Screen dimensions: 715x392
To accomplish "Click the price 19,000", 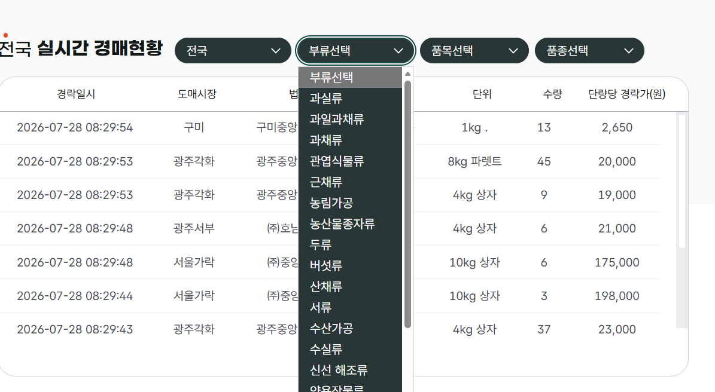I will pos(617,195).
